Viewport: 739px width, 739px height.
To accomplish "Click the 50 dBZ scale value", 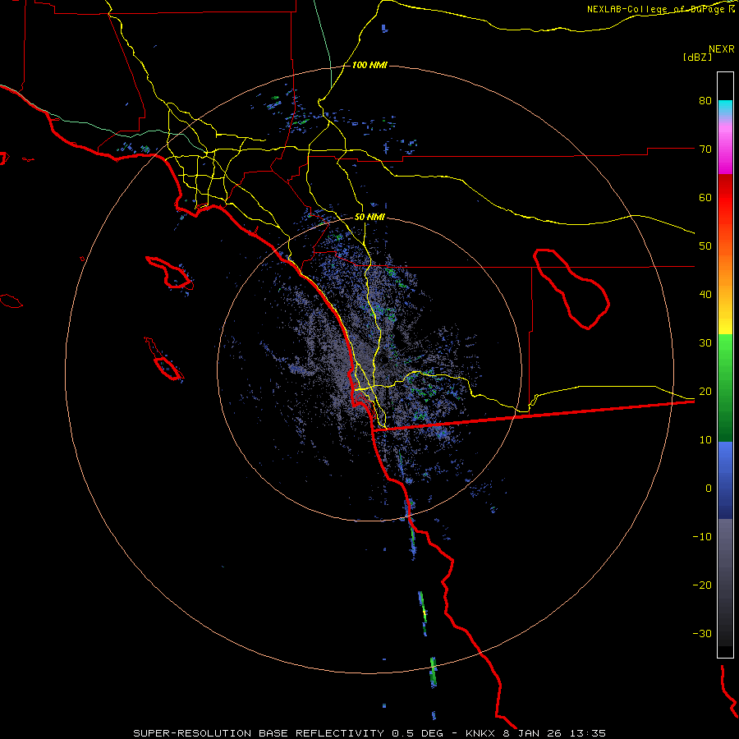I will click(x=705, y=246).
